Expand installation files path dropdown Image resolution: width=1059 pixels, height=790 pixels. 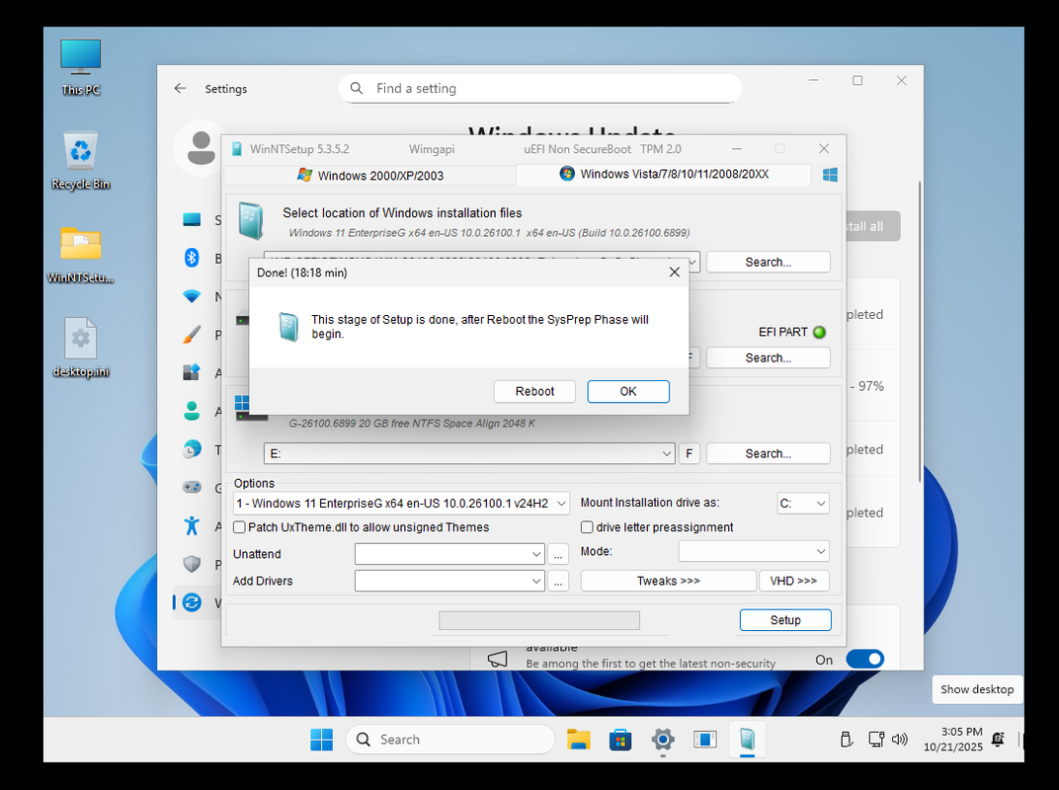pyautogui.click(x=692, y=262)
